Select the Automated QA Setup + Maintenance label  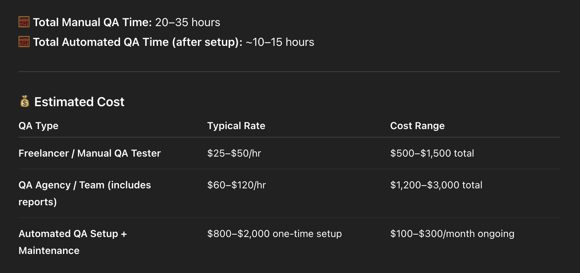coord(73,234)
